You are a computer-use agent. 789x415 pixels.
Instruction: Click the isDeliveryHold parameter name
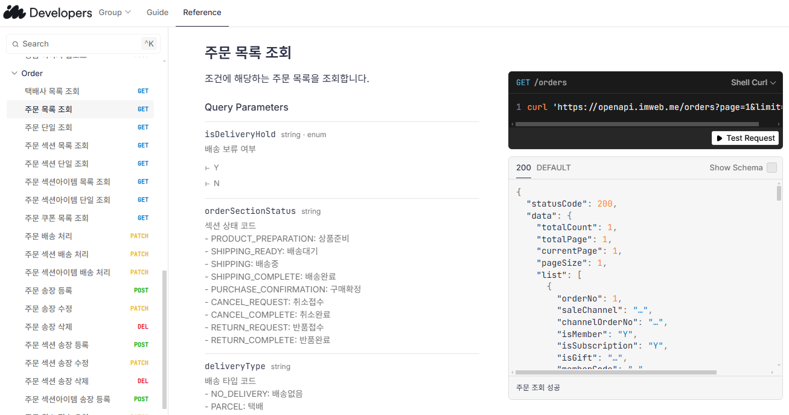click(240, 134)
